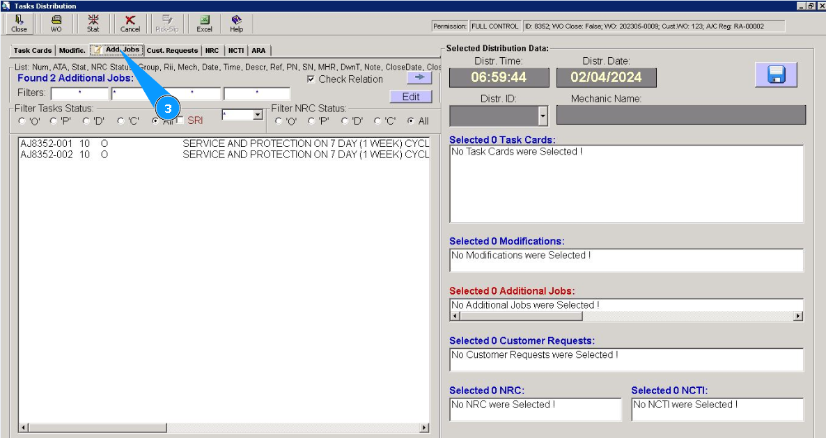Click the Pick-Slip toolbar icon
The height and width of the screenshot is (438, 826).
click(167, 24)
